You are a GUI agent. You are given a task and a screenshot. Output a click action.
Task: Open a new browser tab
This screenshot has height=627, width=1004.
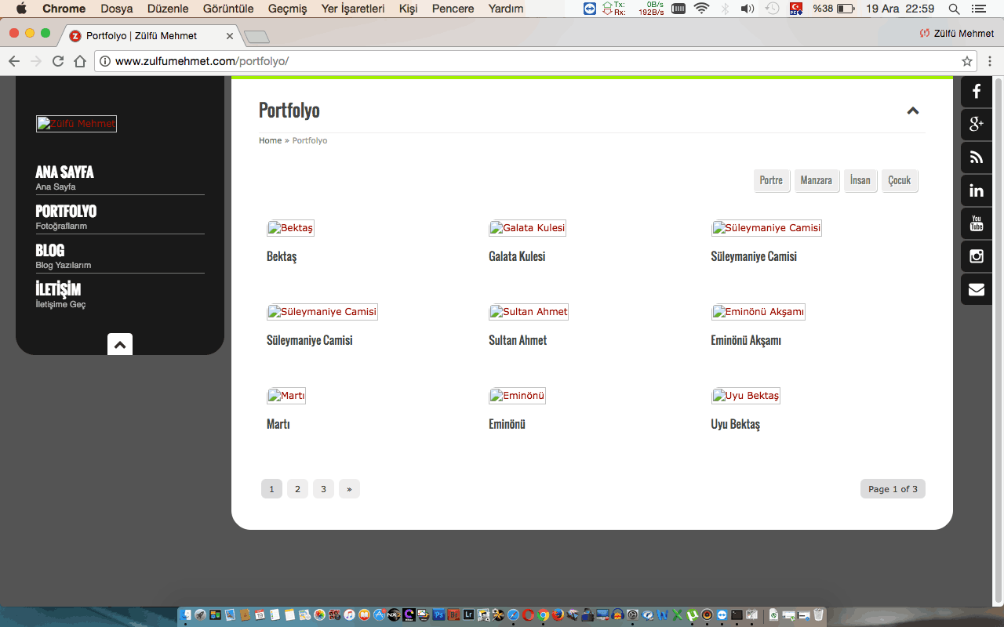click(256, 37)
